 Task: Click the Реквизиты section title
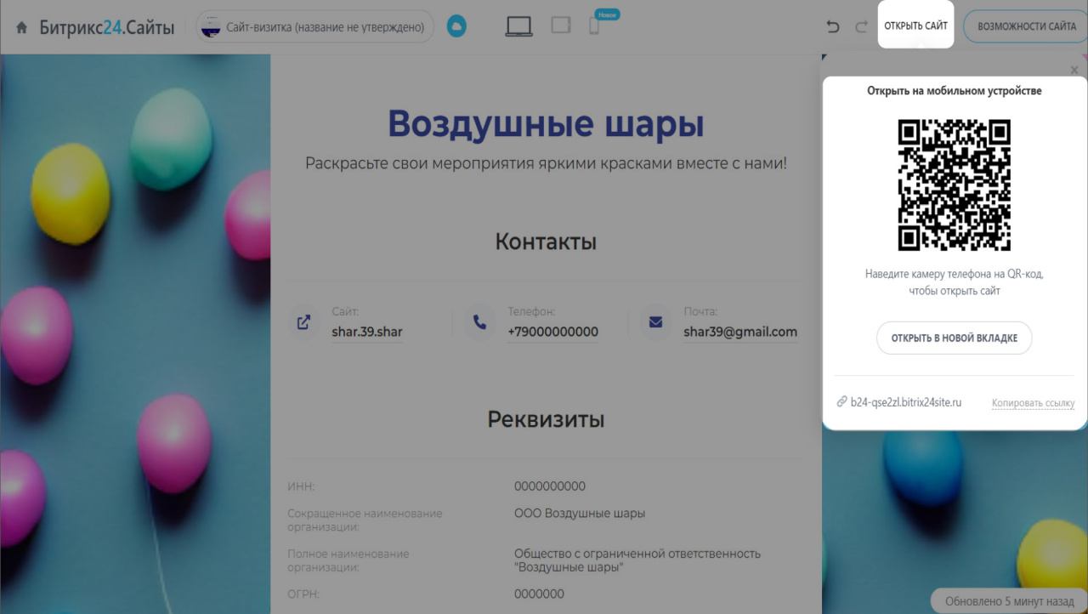point(546,419)
